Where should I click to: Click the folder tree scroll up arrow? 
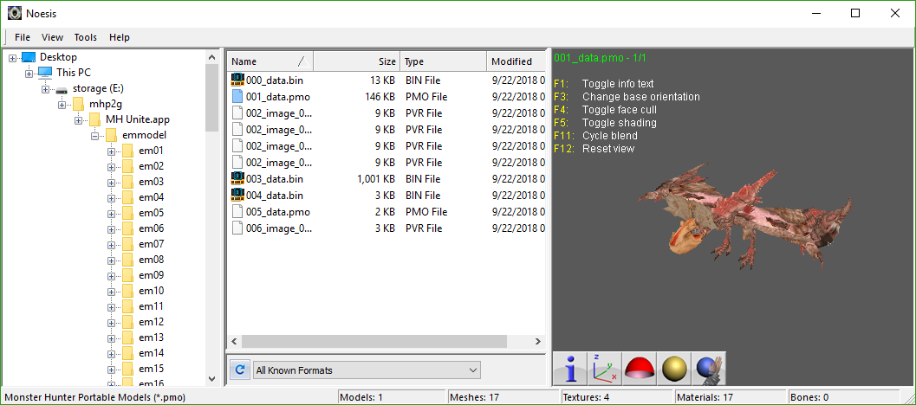pos(212,56)
